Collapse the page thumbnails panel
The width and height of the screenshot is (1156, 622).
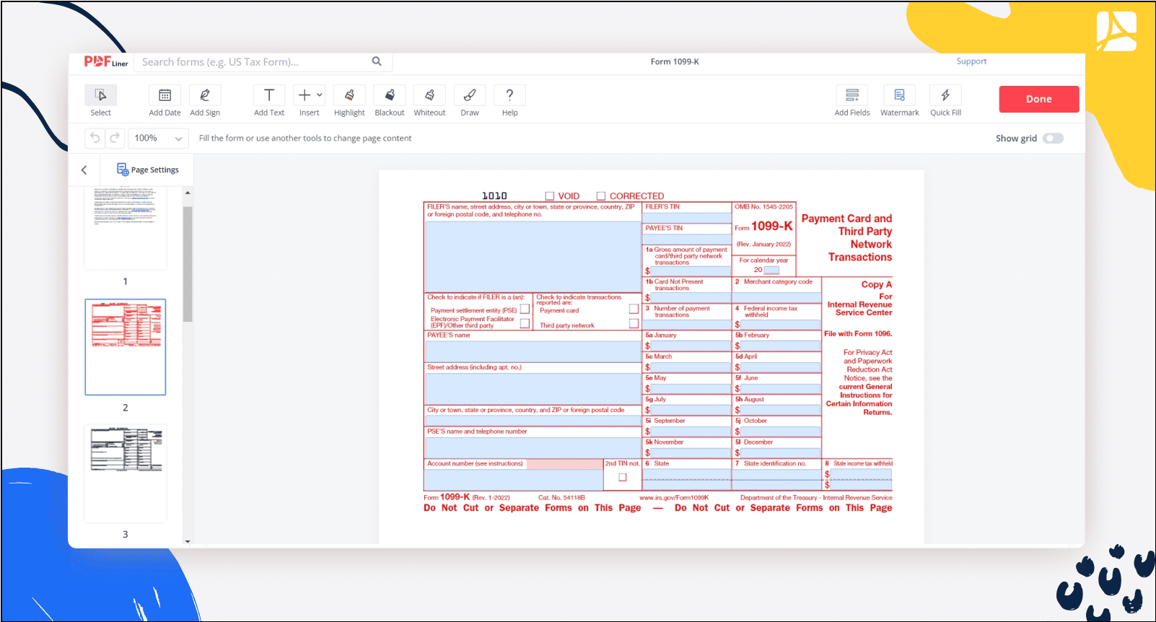84,170
